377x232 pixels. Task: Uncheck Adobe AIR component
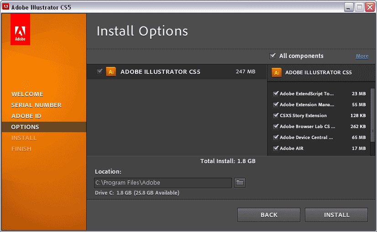[276, 149]
